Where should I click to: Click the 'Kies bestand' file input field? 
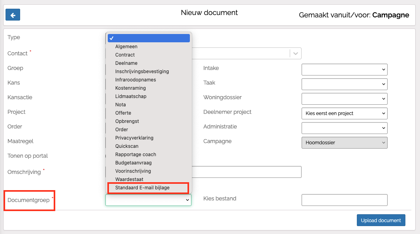[344, 200]
